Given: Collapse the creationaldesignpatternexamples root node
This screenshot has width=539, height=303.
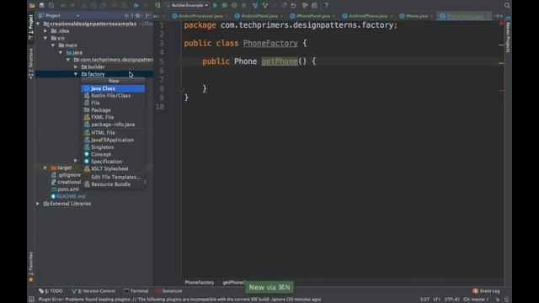Looking at the screenshot, I should (x=38, y=24).
